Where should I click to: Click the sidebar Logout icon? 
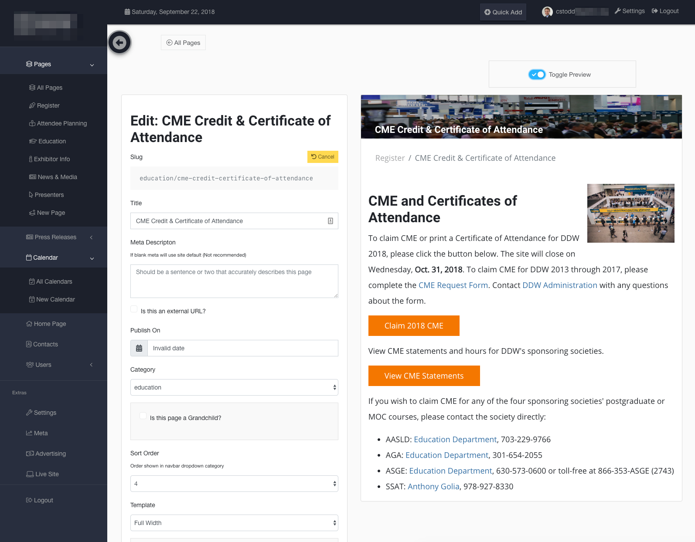[x=29, y=500]
